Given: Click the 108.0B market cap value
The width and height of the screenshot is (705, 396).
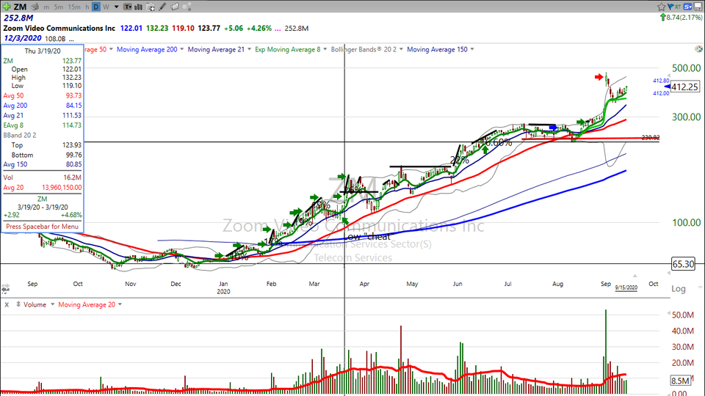Looking at the screenshot, I should pos(55,39).
